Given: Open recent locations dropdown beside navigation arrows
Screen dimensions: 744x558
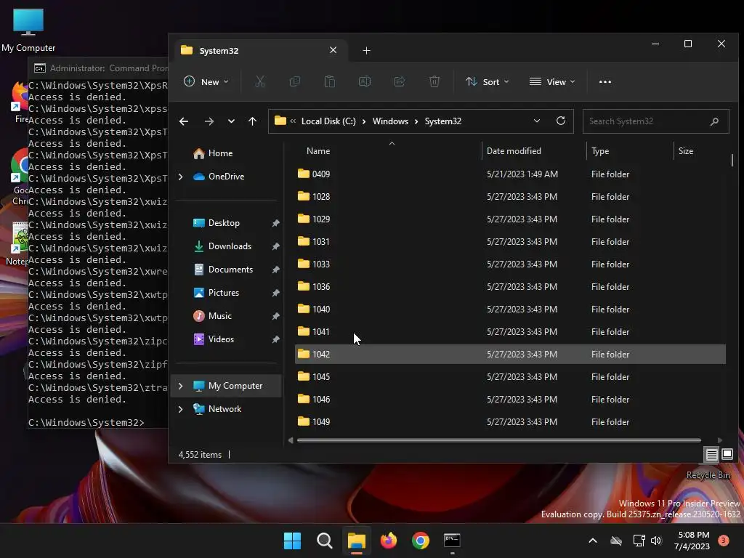Looking at the screenshot, I should tap(231, 121).
